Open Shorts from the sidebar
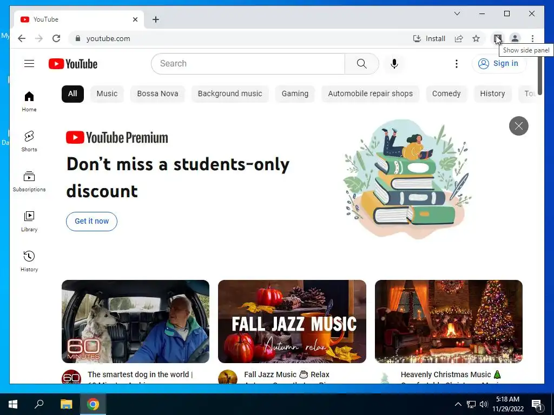554x415 pixels. tap(29, 142)
